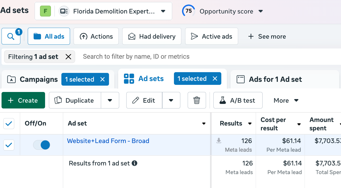Clear the Campaigns 1 selected badge
This screenshot has height=188, width=341.
[x=102, y=80]
